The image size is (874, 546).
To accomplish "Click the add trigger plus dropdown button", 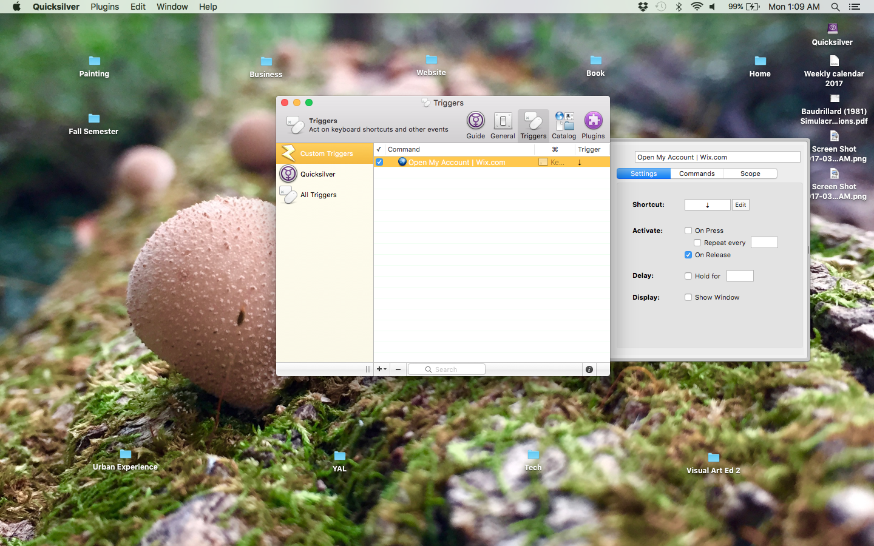I will 381,369.
